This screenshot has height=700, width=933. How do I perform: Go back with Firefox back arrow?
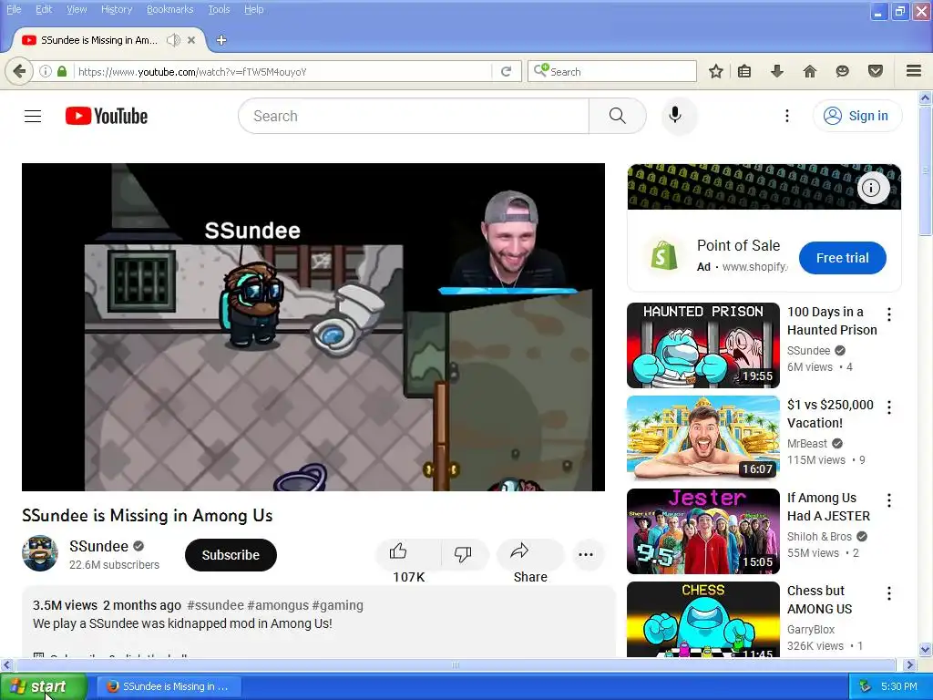pyautogui.click(x=19, y=71)
